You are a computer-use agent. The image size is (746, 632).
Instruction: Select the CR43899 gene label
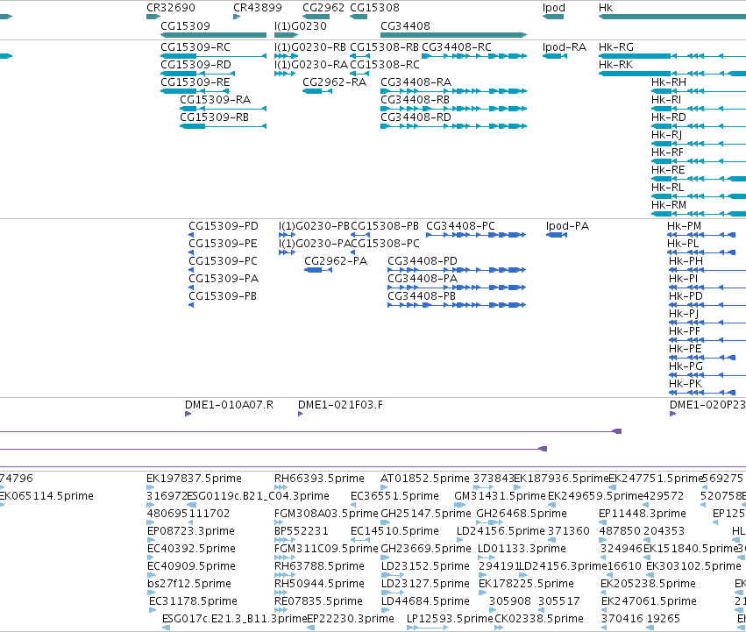pyautogui.click(x=258, y=8)
